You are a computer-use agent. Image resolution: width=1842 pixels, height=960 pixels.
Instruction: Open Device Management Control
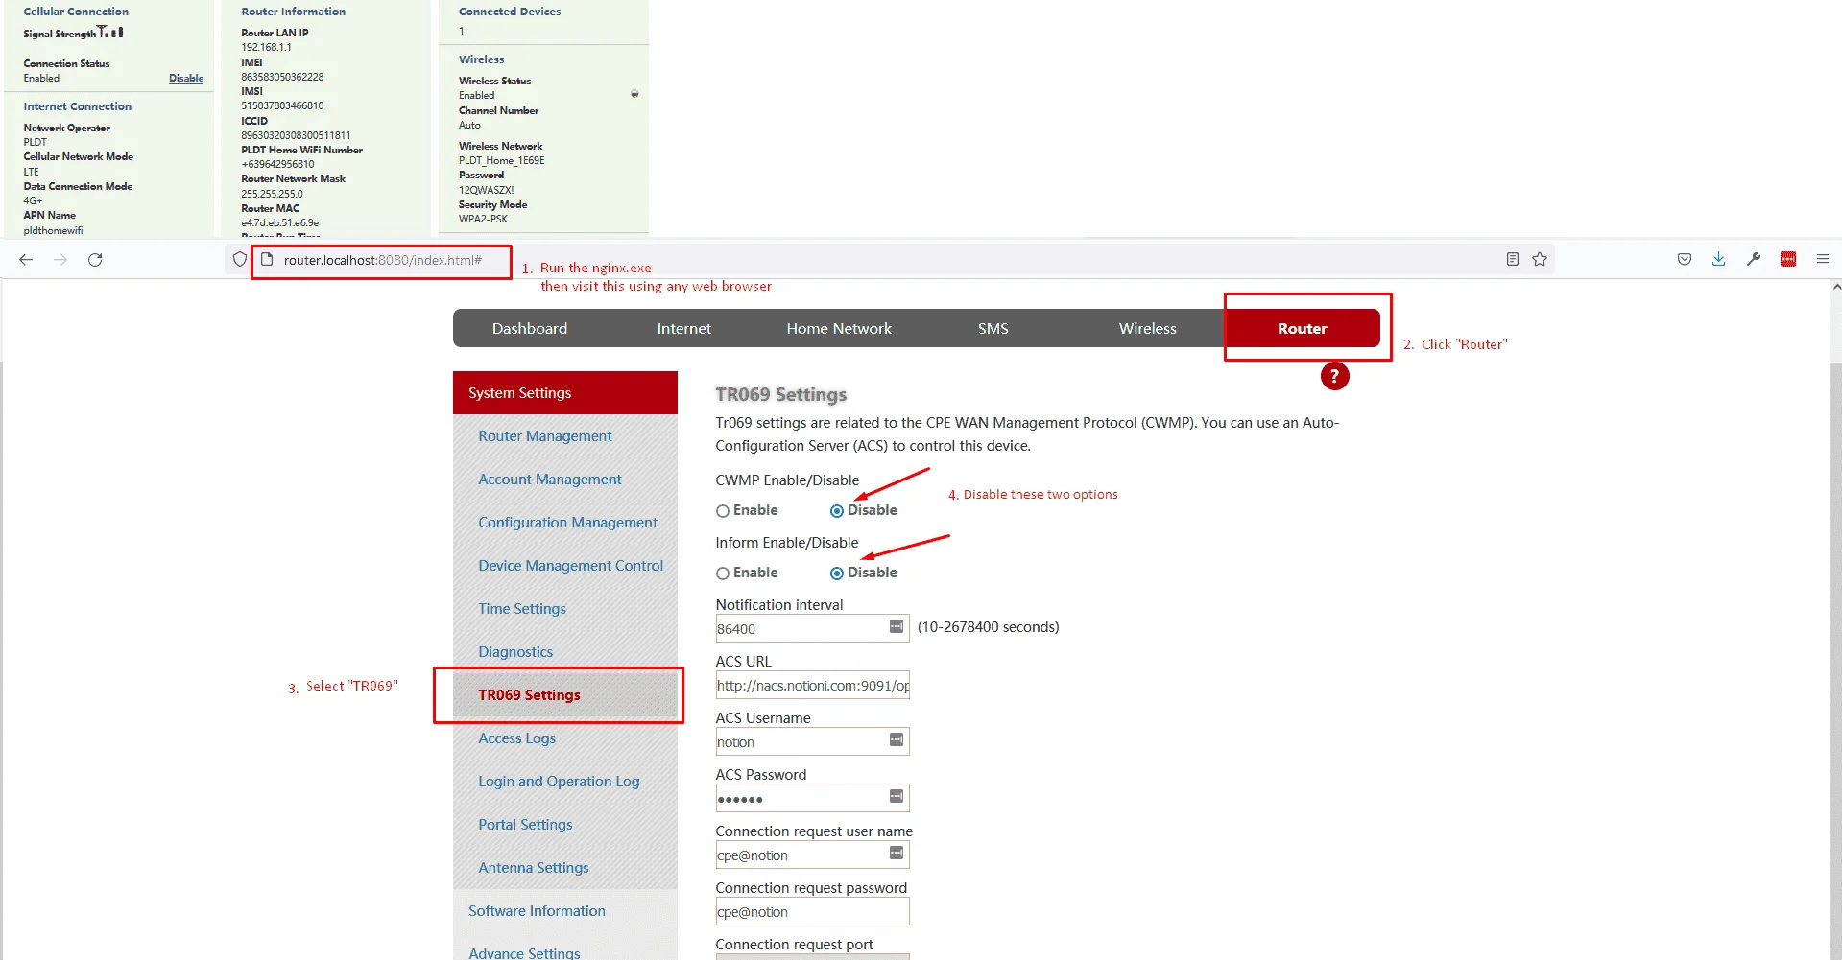(571, 566)
